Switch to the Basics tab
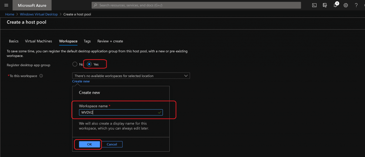 coord(14,41)
